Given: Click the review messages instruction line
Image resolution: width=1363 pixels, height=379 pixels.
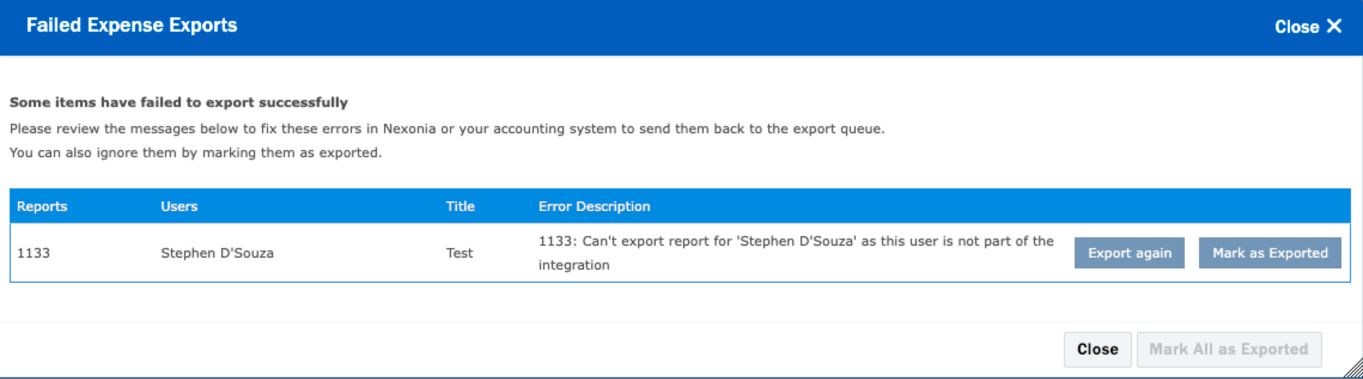Looking at the screenshot, I should point(447,129).
